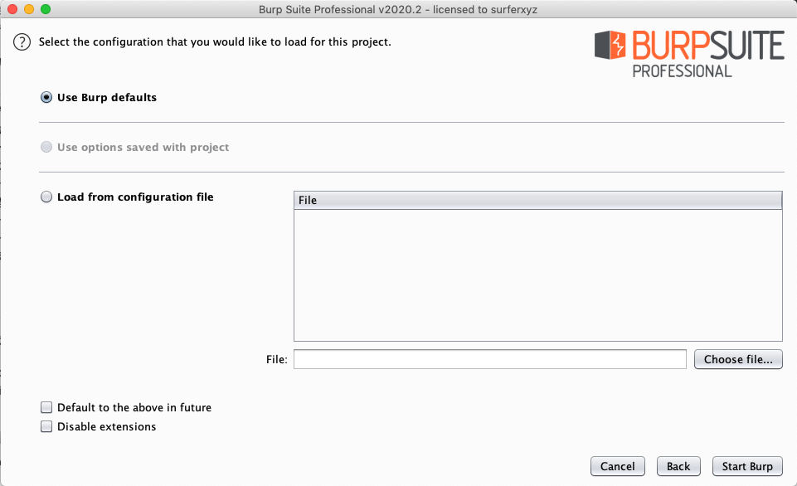Viewport: 797px width, 486px height.
Task: Click the File column header
Action: coord(537,201)
